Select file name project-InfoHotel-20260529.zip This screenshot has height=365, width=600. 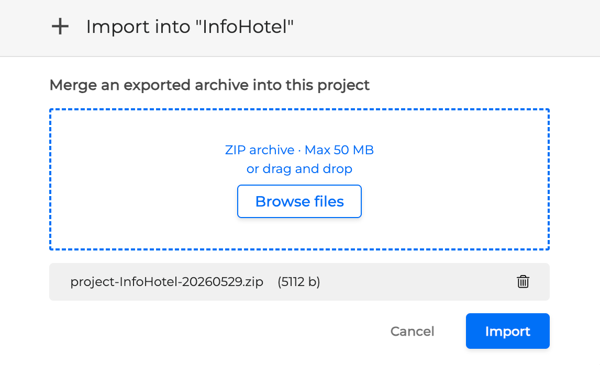tap(167, 282)
